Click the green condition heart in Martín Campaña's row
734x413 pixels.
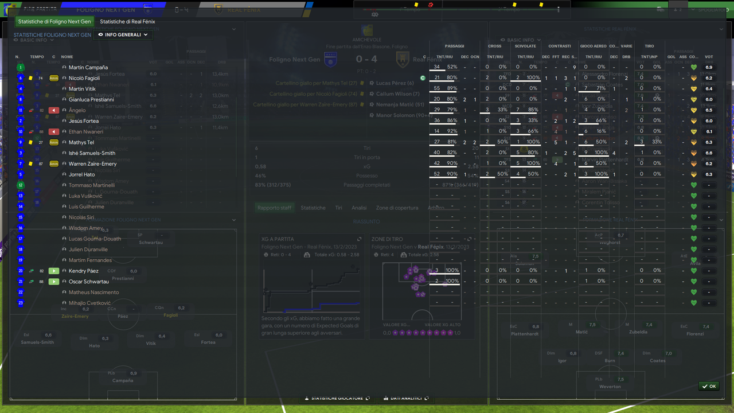[693, 67]
